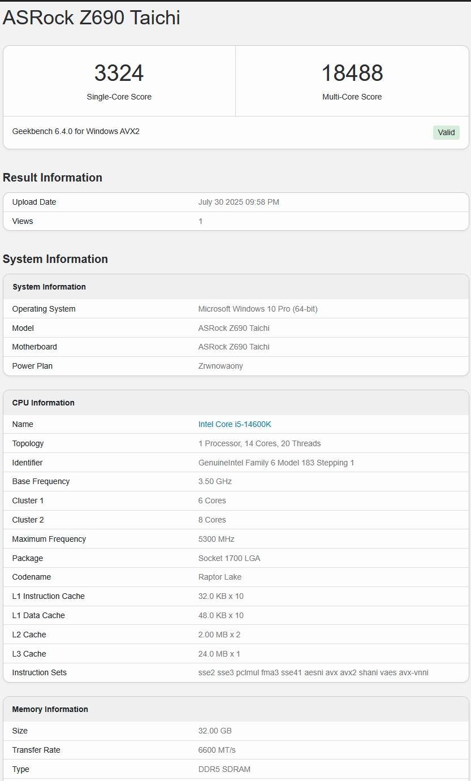Click the Result Information heading
This screenshot has width=471, height=781.
coord(53,178)
